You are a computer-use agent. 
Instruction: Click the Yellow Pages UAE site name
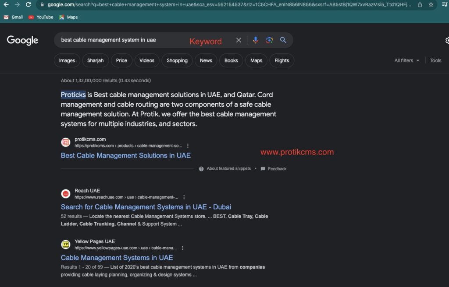coord(95,241)
